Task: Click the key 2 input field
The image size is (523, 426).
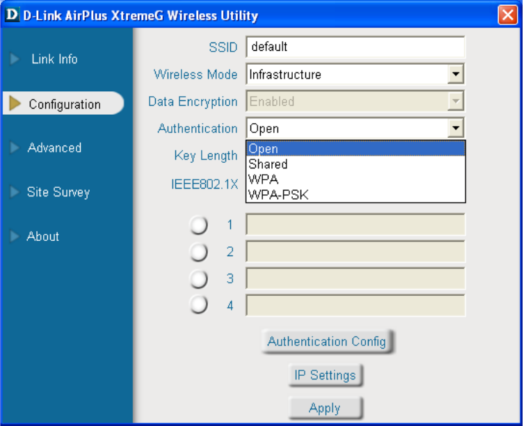Action: [355, 251]
